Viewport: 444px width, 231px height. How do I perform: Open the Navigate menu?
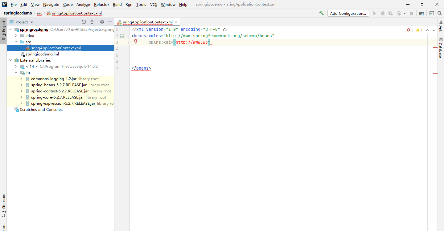click(51, 4)
